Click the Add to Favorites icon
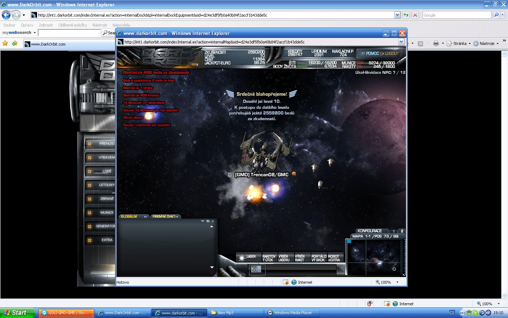This screenshot has width=508, height=318. [14, 43]
